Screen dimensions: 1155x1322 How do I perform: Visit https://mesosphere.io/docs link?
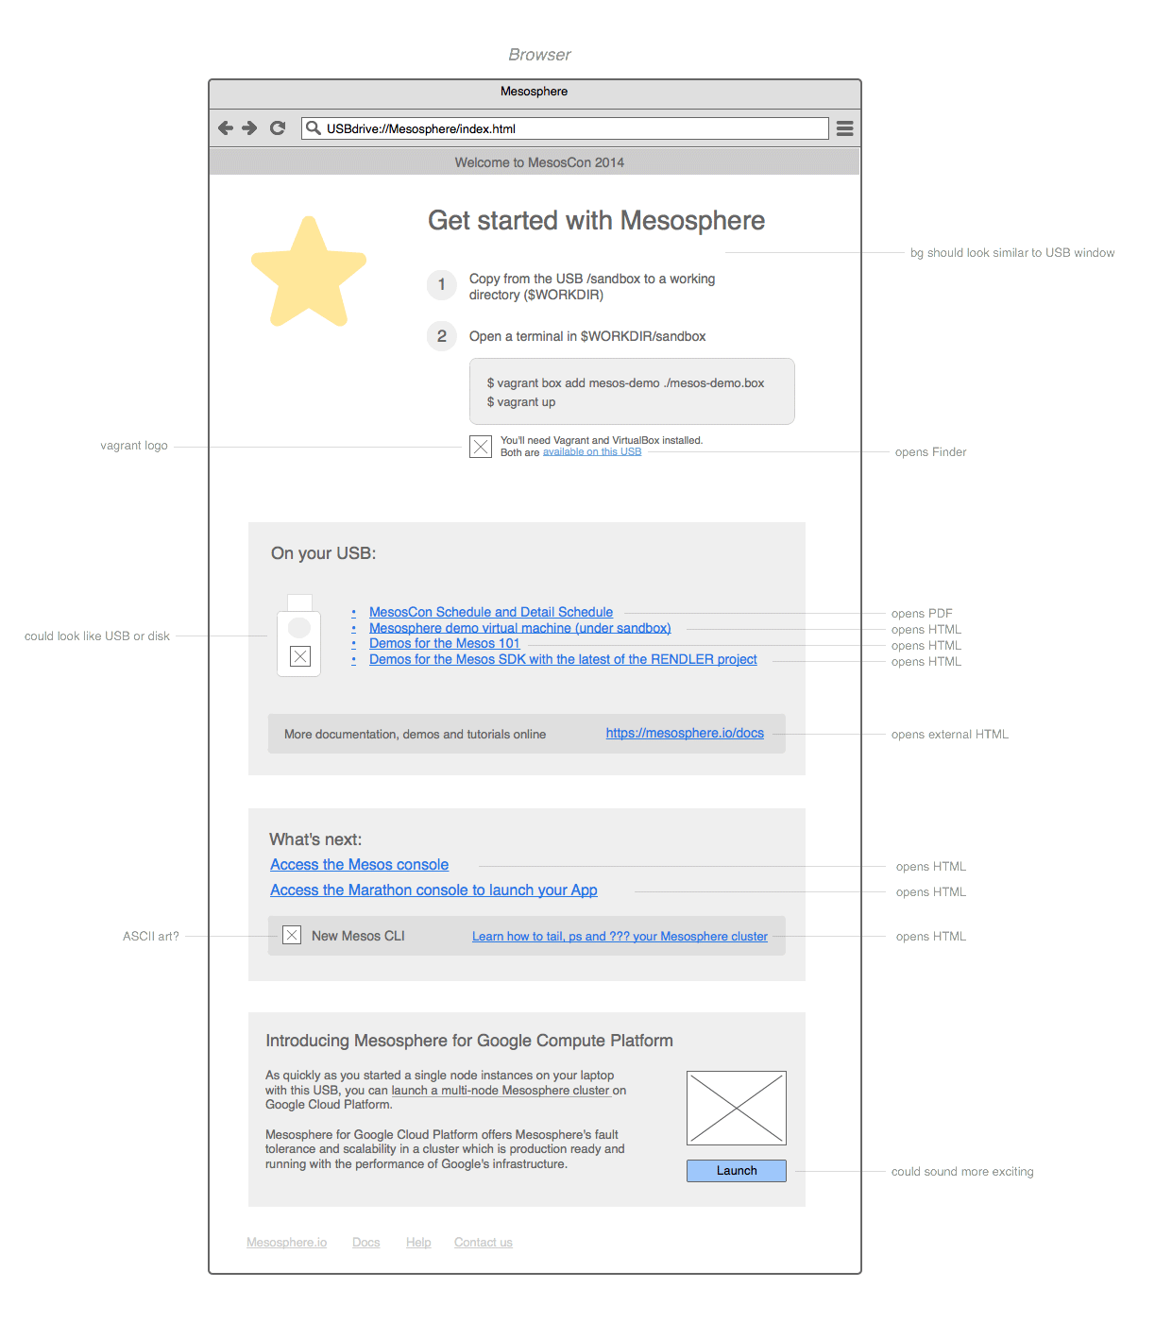685,733
